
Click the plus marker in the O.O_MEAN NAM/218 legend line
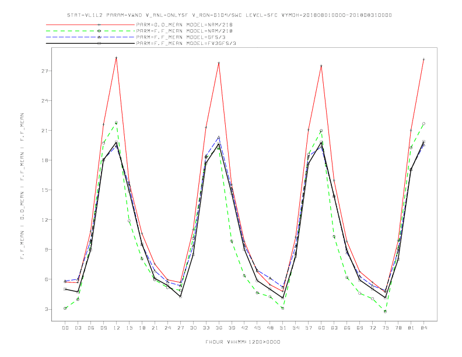[99, 24]
